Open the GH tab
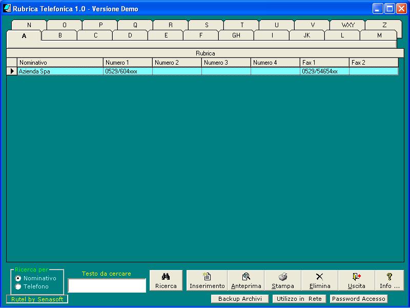 click(236, 35)
